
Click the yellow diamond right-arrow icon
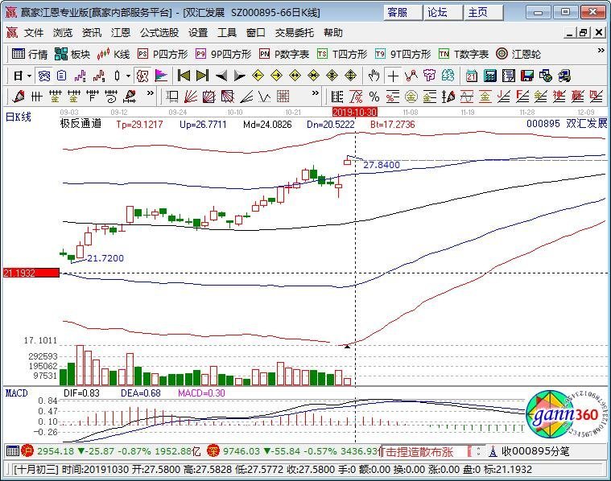pos(276,76)
